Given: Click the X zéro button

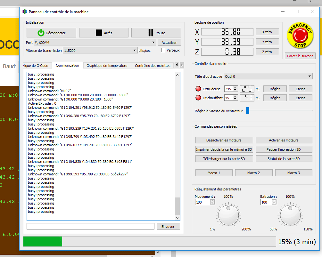Looking at the screenshot, I should [x=267, y=32].
